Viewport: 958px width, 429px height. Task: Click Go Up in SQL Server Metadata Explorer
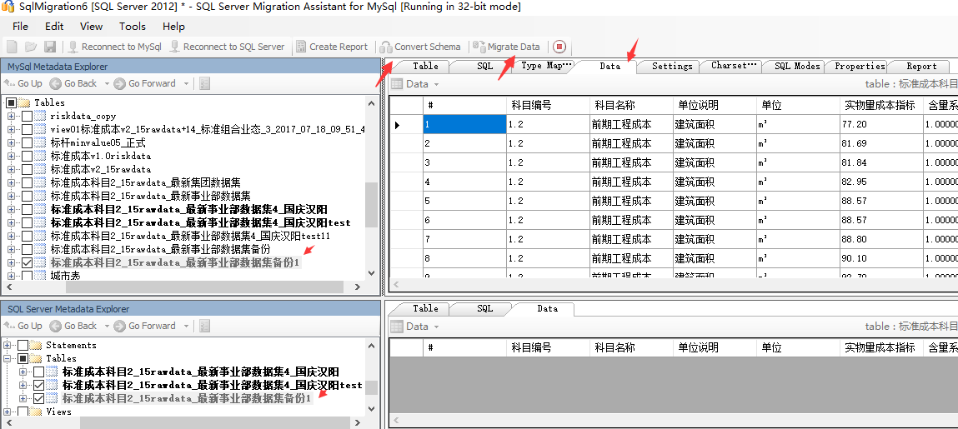coord(23,326)
